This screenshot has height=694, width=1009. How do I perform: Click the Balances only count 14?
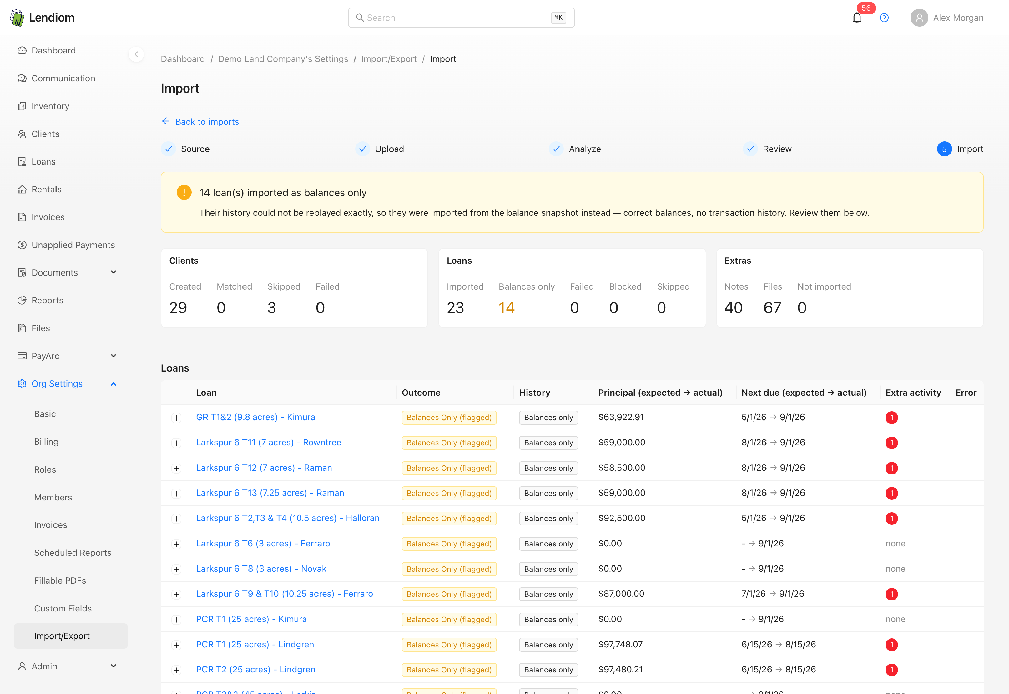point(507,307)
